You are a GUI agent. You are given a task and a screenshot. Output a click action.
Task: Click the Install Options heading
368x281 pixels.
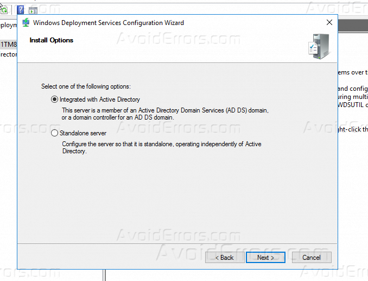52,40
